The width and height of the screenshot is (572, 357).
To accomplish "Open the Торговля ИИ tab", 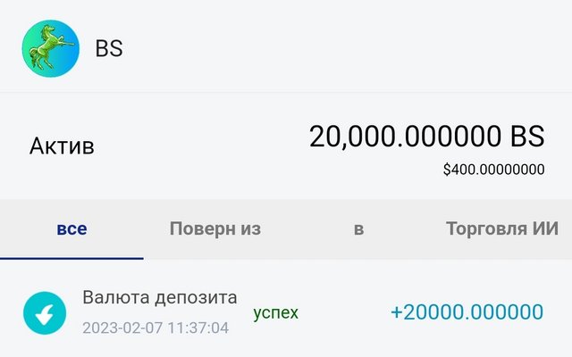I will point(502,228).
